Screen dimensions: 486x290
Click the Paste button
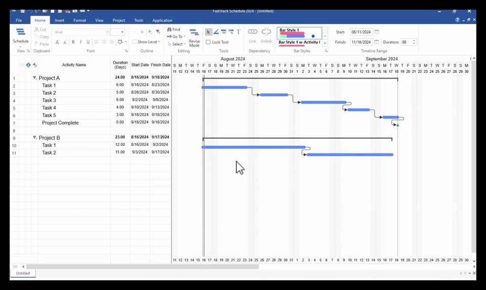click(42, 44)
